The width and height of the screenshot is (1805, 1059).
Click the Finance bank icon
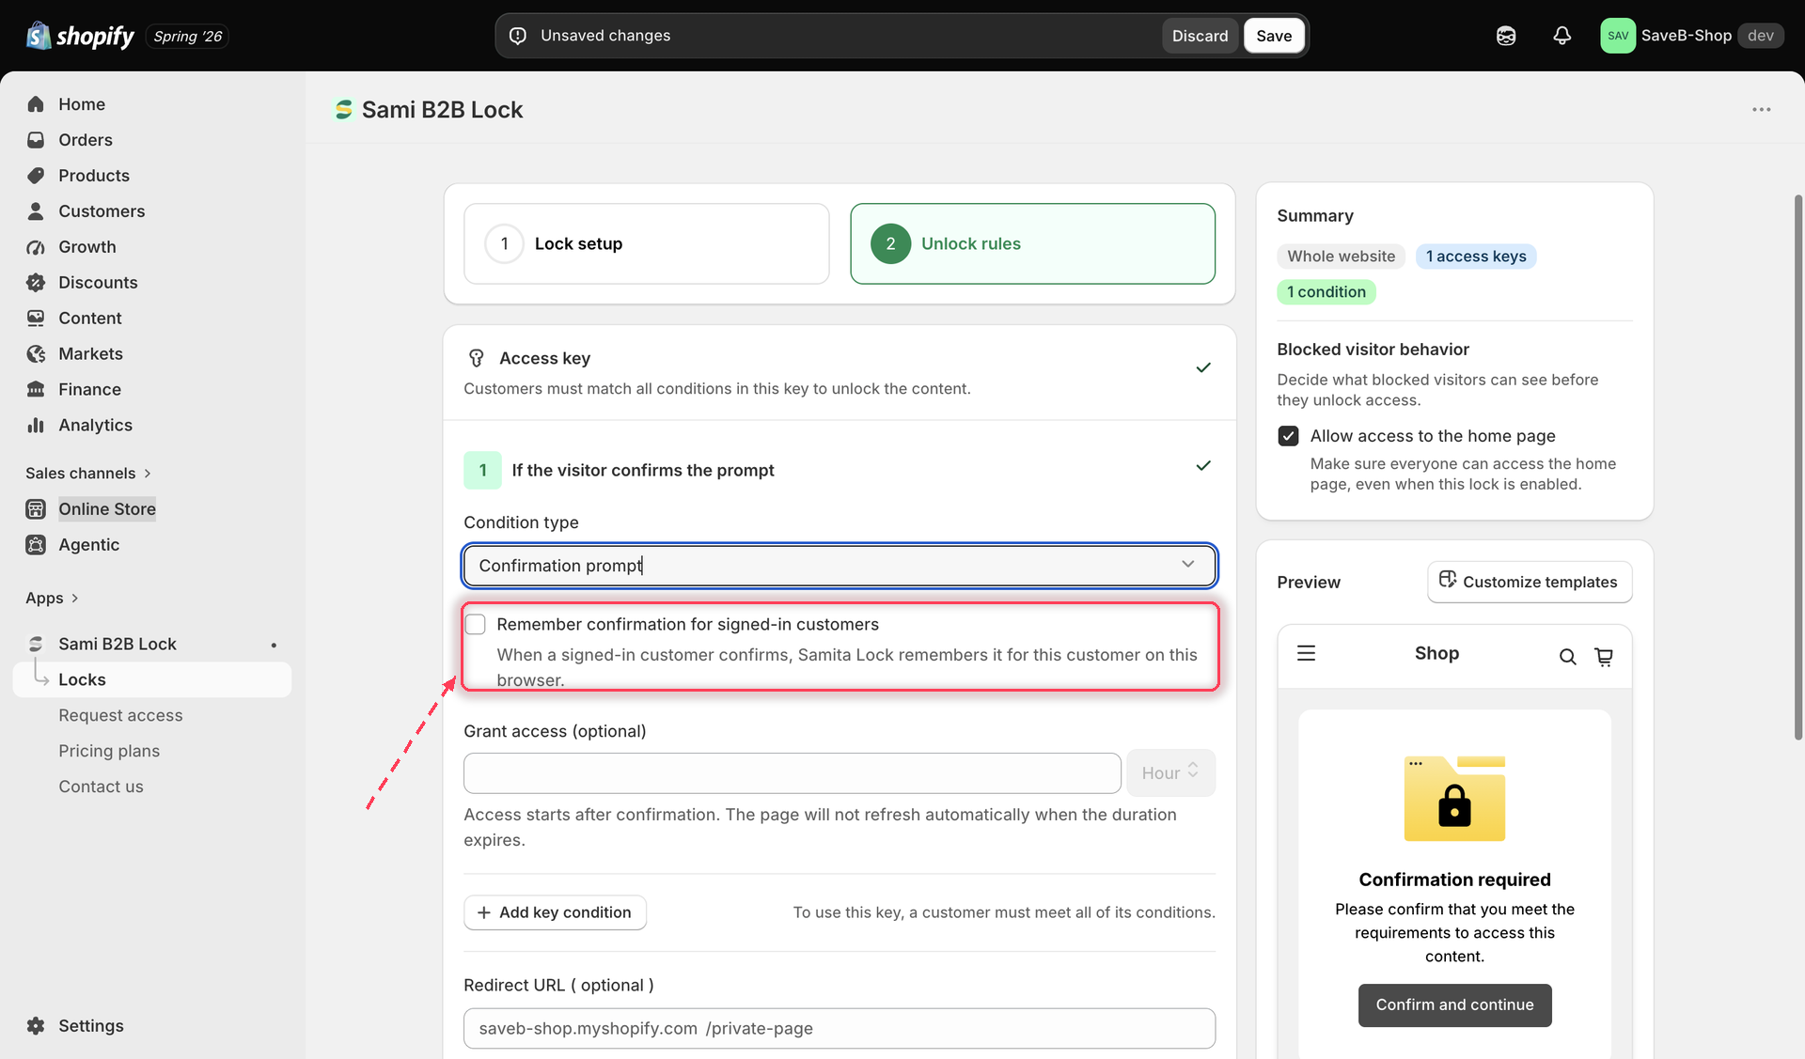[36, 390]
